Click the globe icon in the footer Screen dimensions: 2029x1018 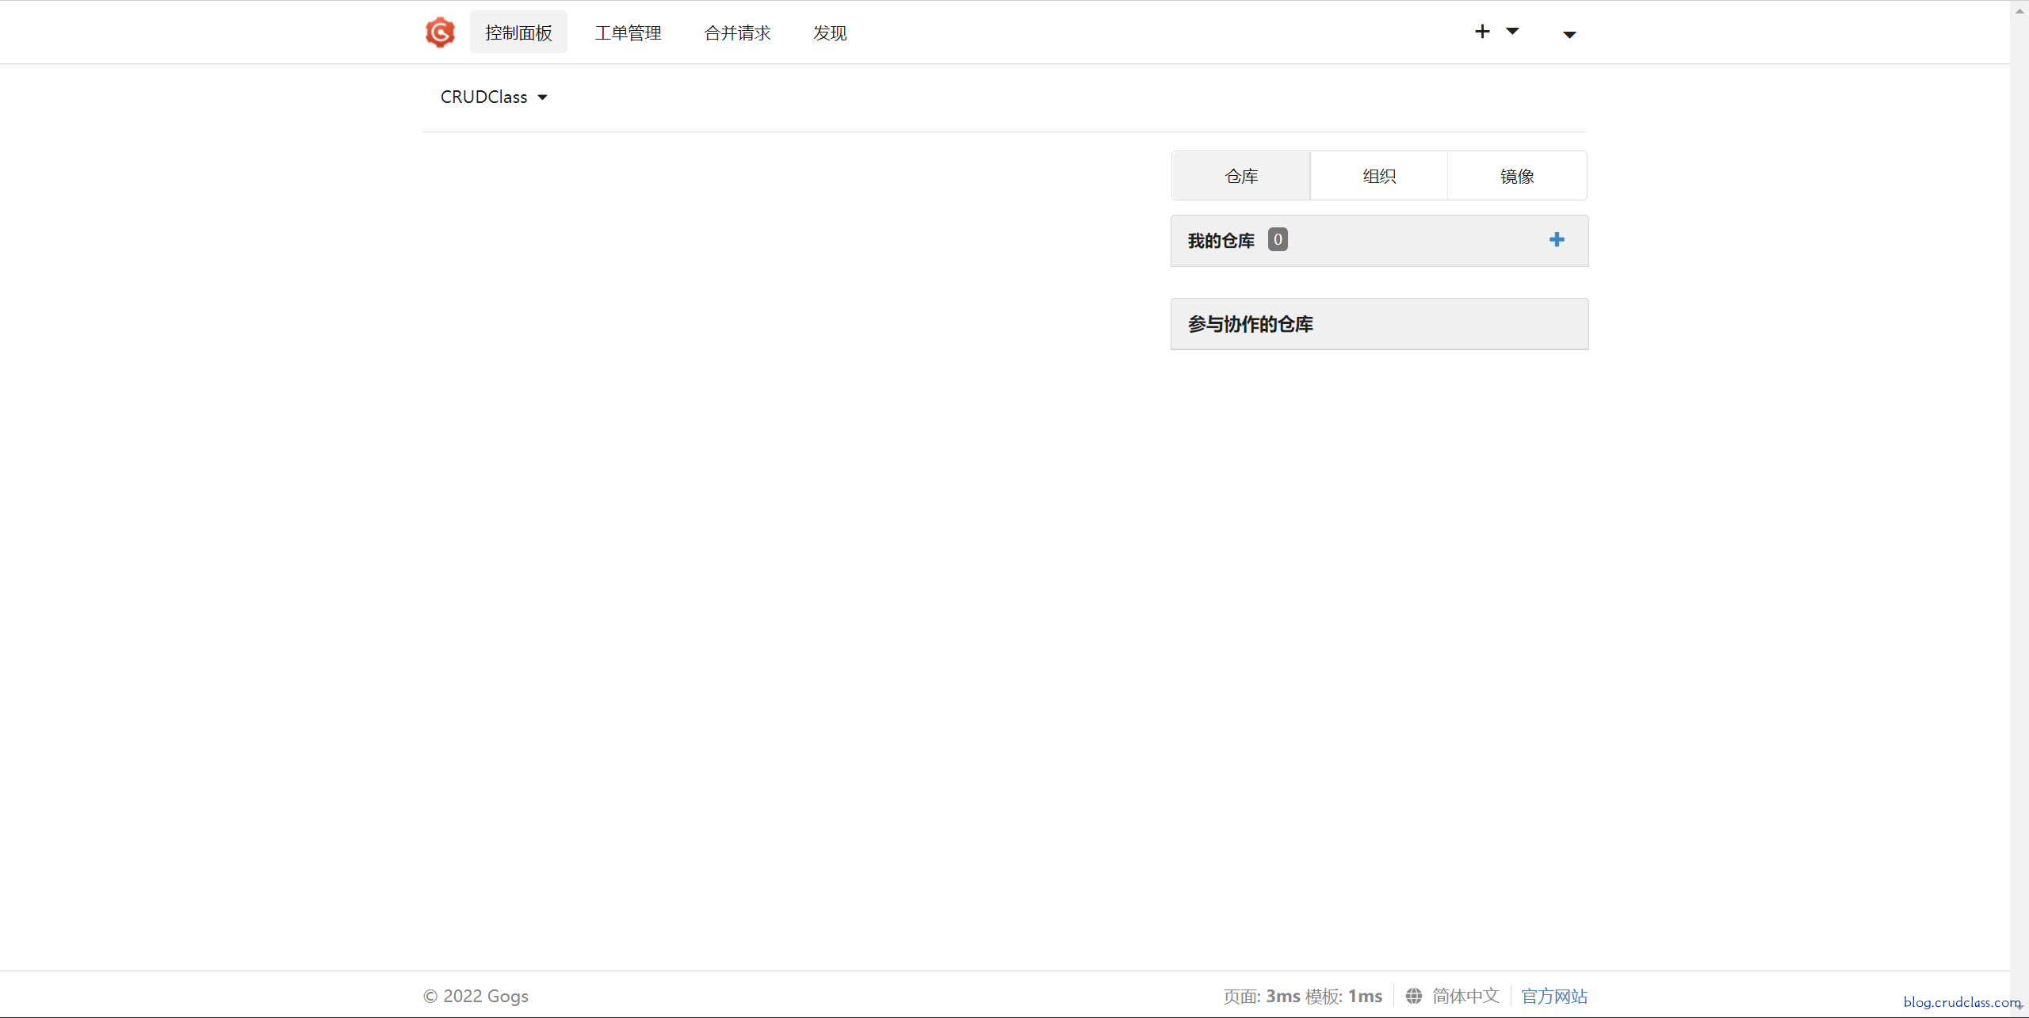click(x=1416, y=996)
